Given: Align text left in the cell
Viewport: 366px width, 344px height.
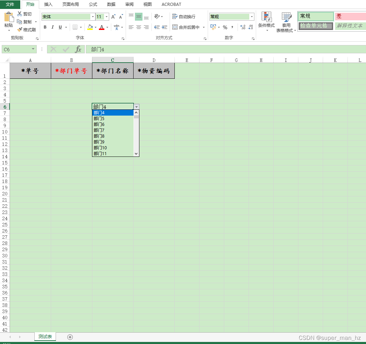Looking at the screenshot, I should click(131, 27).
